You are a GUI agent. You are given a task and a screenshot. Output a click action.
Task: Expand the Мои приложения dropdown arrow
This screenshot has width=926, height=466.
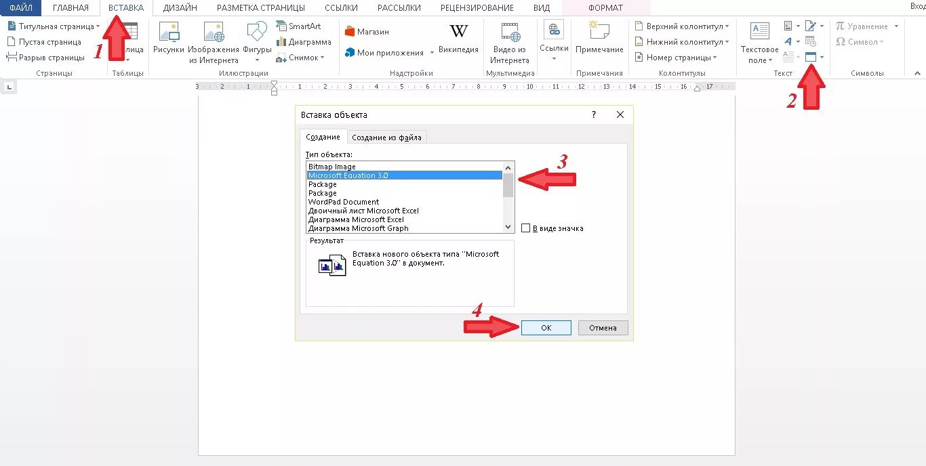tap(432, 53)
